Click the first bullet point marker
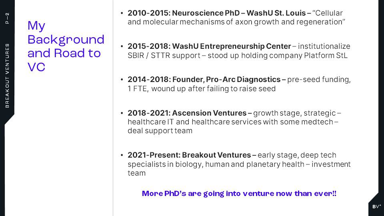The width and height of the screenshot is (384, 216). tap(122, 13)
